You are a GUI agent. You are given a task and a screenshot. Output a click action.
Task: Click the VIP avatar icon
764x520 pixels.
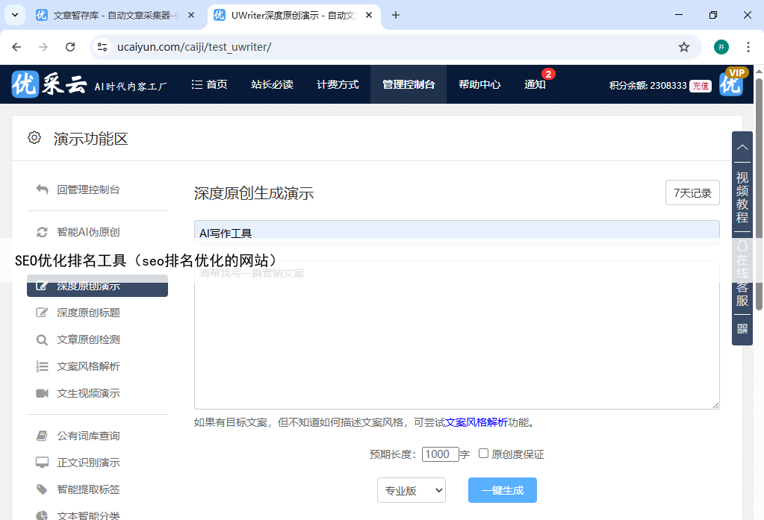click(x=731, y=84)
